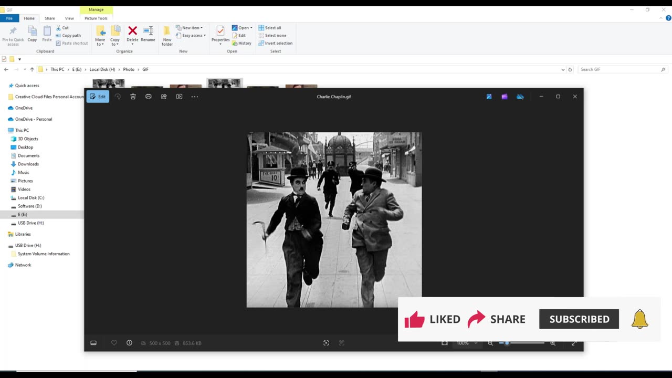Click the Properties icon in ribbon
Screen dimensions: 672x378
(x=220, y=34)
